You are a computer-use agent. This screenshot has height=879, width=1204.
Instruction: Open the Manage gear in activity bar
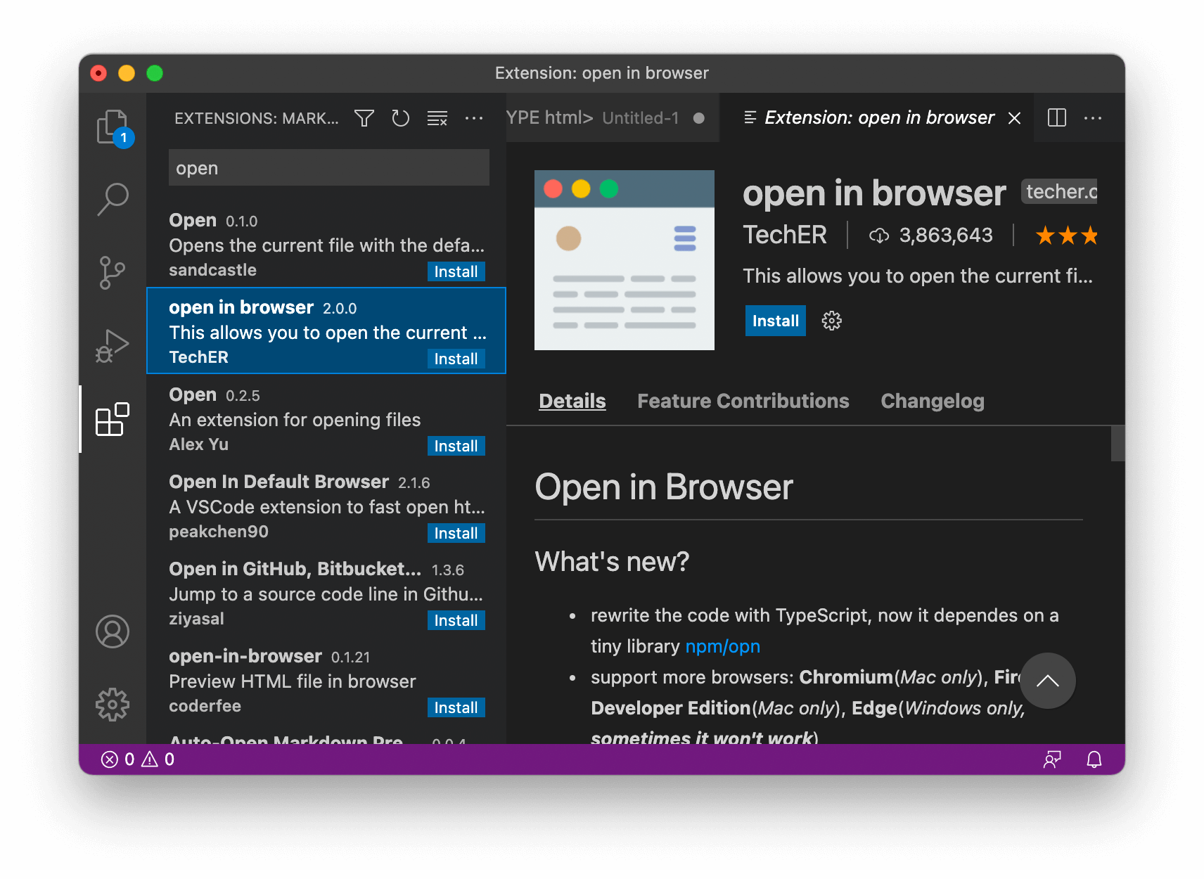pos(113,704)
